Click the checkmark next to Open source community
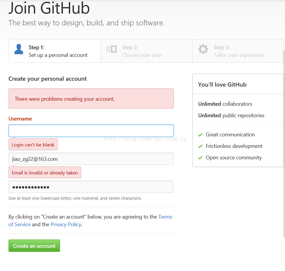 point(200,158)
